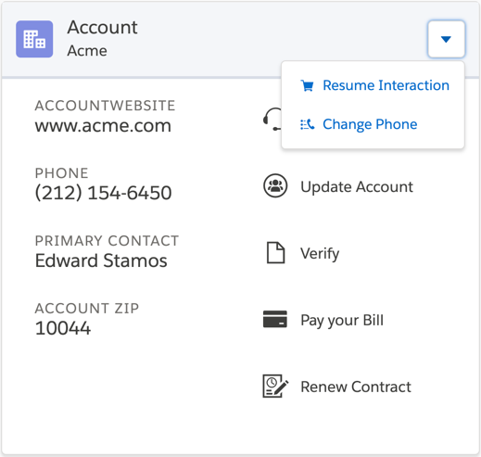
Task: Click the account zip 10044
Action: (x=63, y=328)
